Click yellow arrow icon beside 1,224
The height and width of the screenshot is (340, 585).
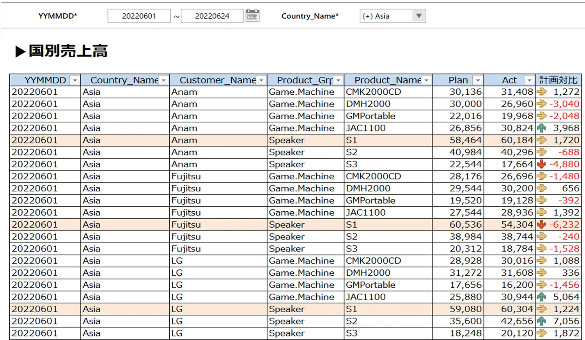541,309
